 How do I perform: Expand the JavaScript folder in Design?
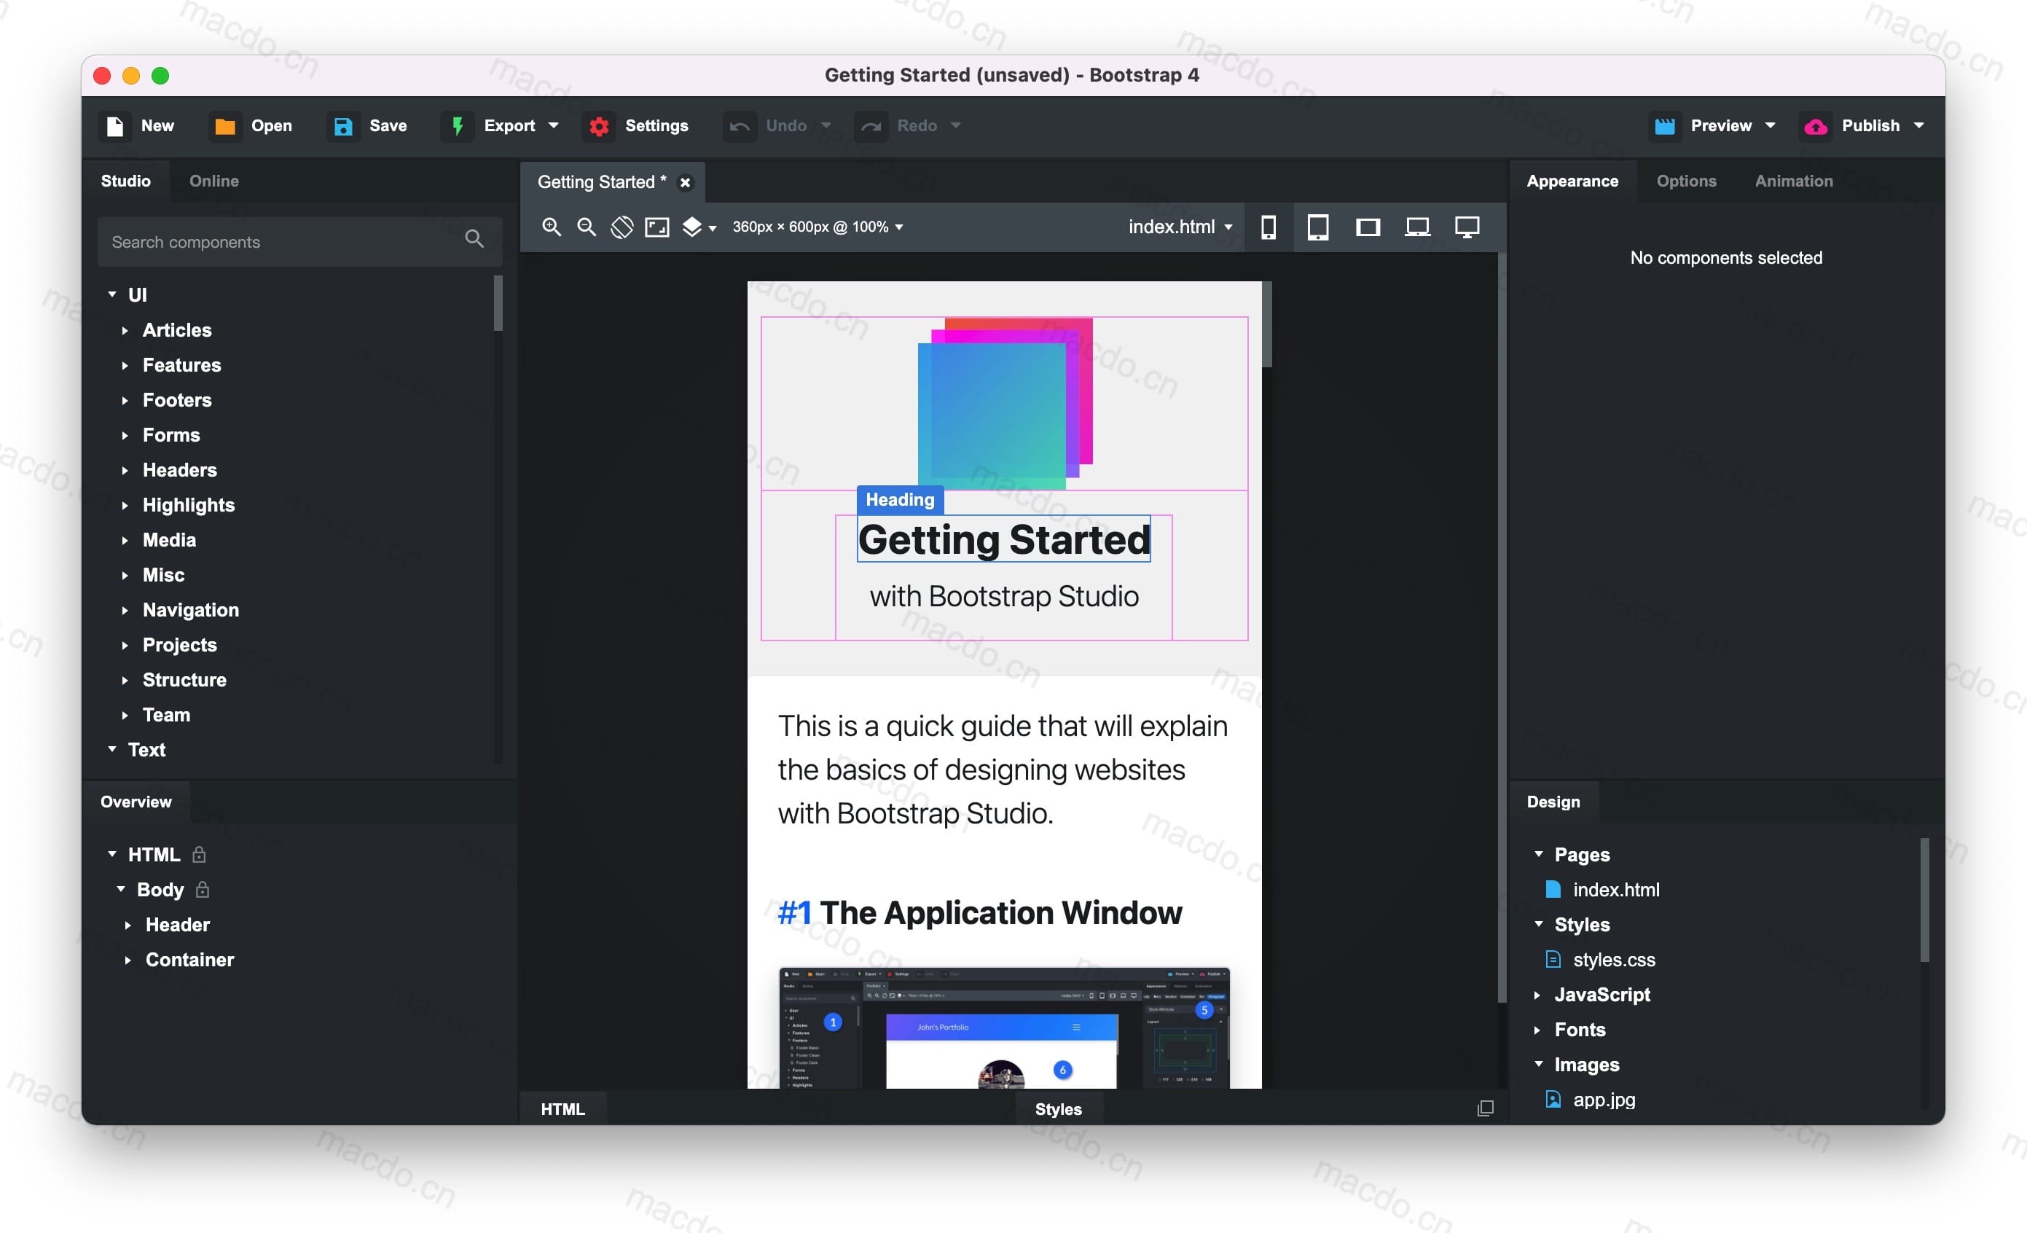[x=1537, y=995]
